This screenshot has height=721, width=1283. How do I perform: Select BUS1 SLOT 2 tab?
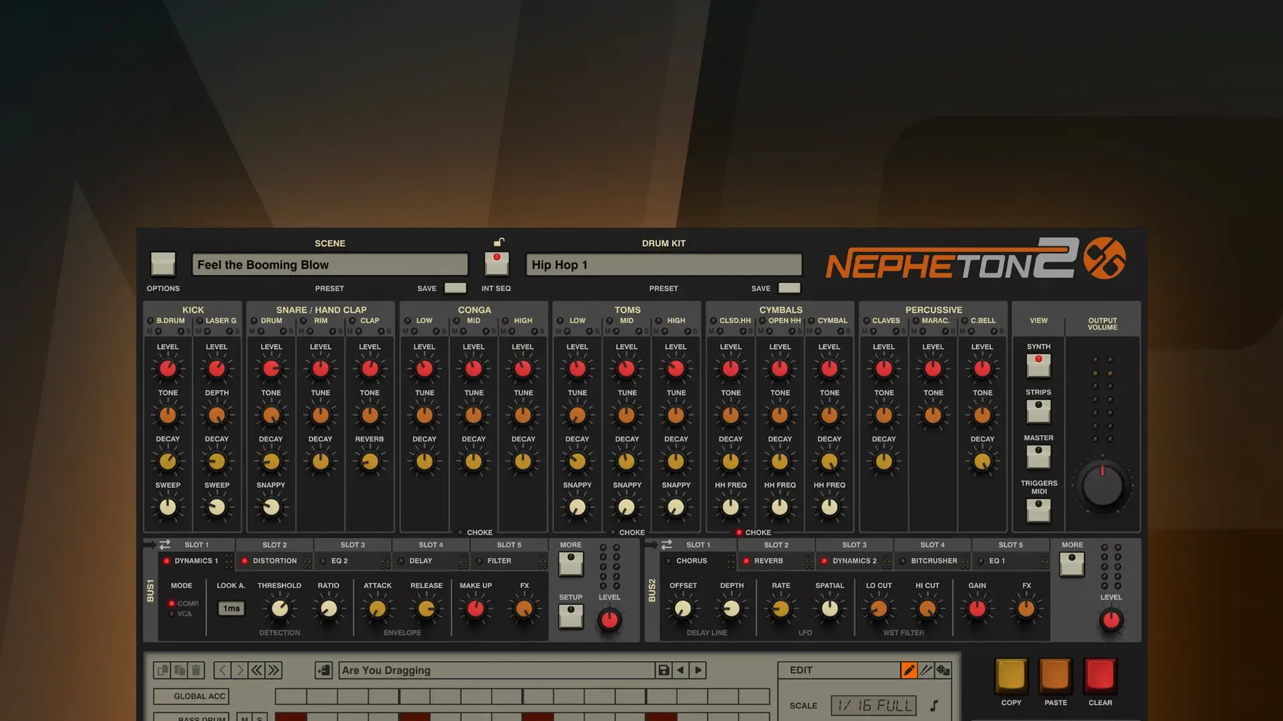275,545
